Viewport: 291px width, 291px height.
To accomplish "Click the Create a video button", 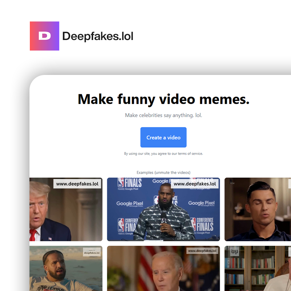I will point(163,137).
